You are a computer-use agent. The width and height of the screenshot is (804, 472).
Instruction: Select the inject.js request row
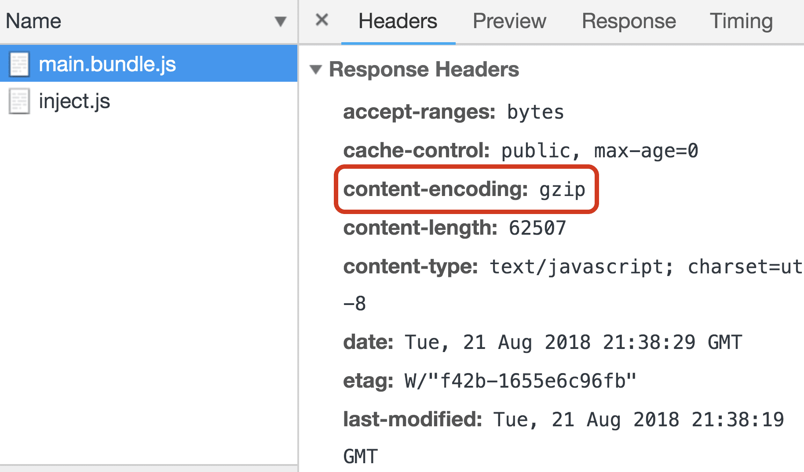point(132,101)
